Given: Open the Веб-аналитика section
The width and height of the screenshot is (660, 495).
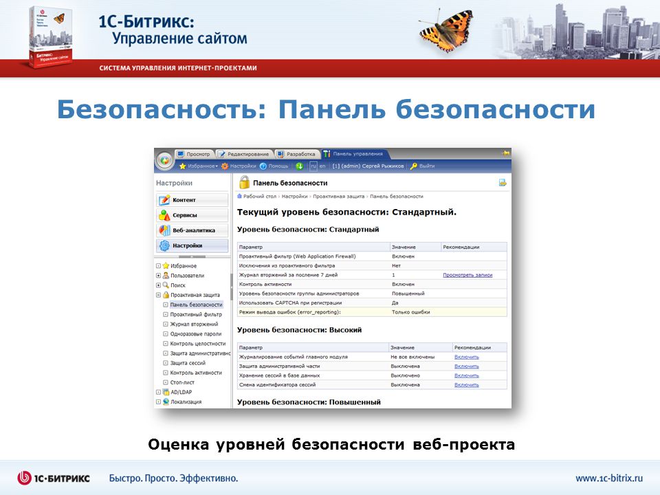Looking at the screenshot, I should [192, 230].
